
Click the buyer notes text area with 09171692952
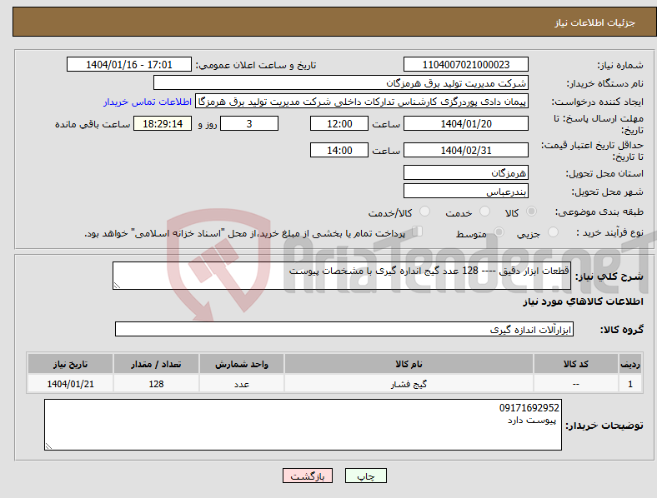(x=303, y=425)
